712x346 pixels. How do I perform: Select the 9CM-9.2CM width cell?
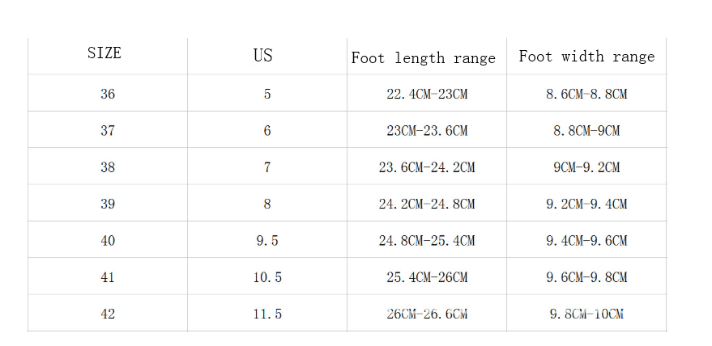click(586, 167)
